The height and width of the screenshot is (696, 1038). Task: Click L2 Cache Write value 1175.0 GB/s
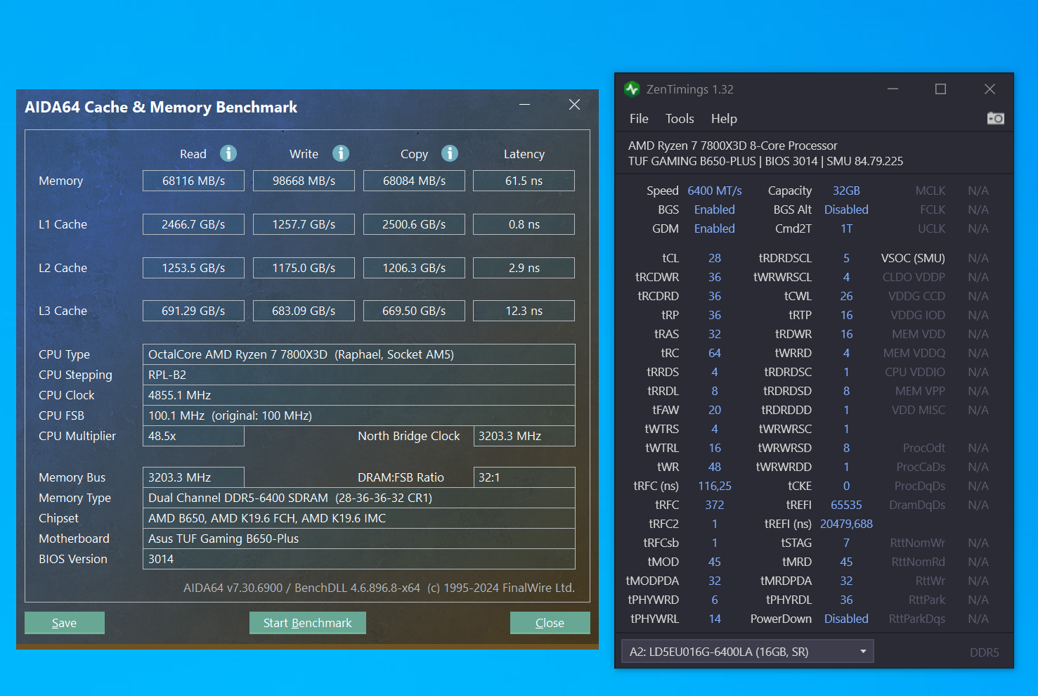tap(304, 268)
